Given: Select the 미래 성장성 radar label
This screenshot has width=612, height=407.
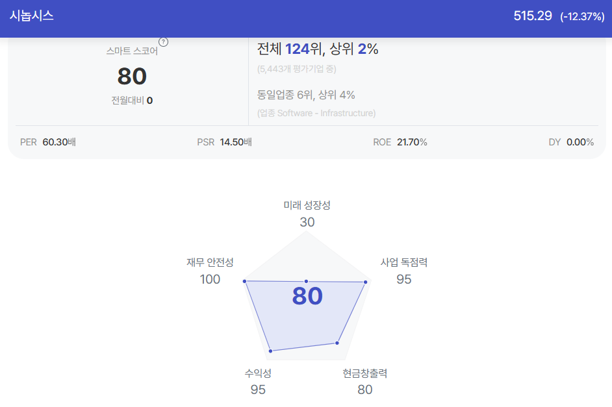Looking at the screenshot, I should tap(307, 205).
